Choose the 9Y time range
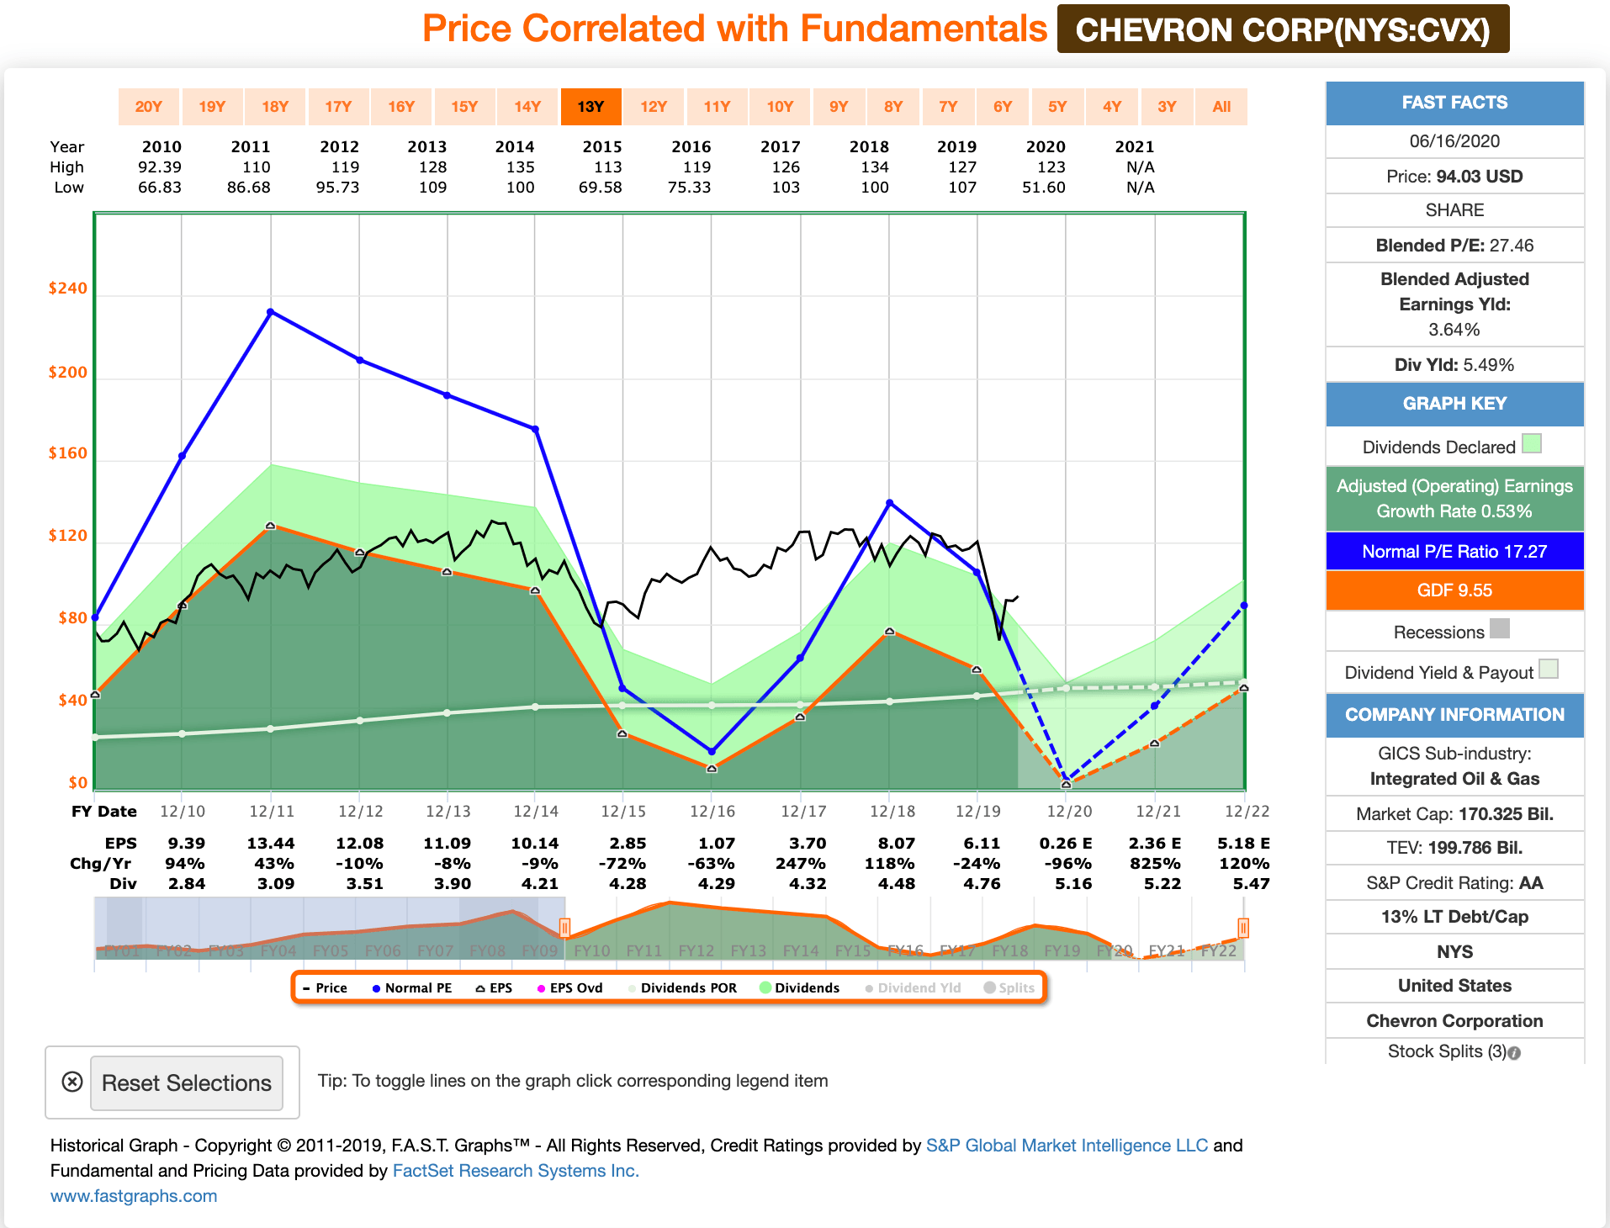This screenshot has width=1610, height=1228. (x=839, y=107)
